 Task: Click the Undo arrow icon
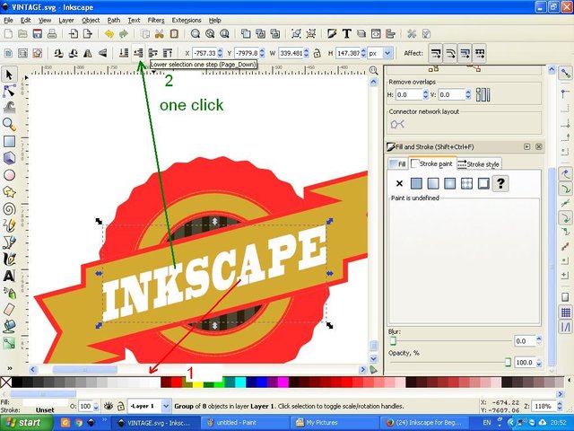109,34
